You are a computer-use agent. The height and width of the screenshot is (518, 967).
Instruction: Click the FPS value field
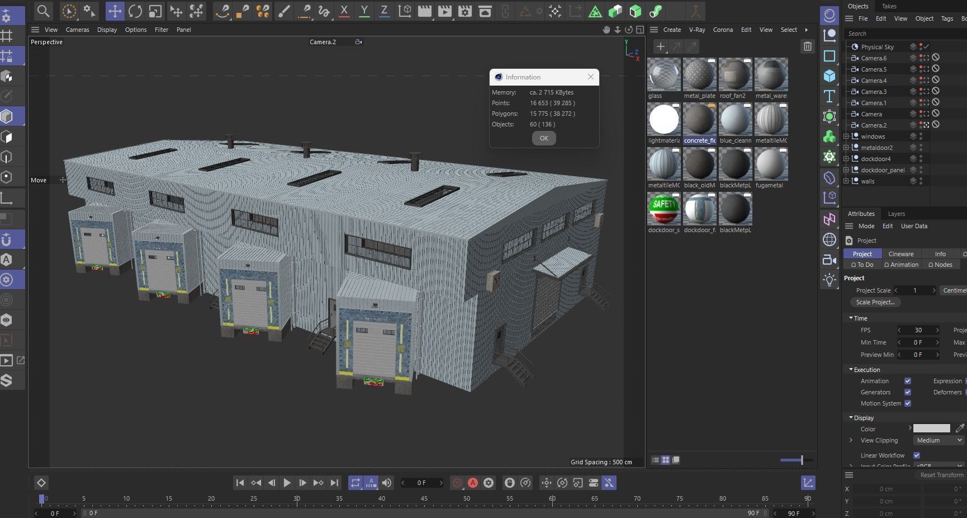[918, 330]
